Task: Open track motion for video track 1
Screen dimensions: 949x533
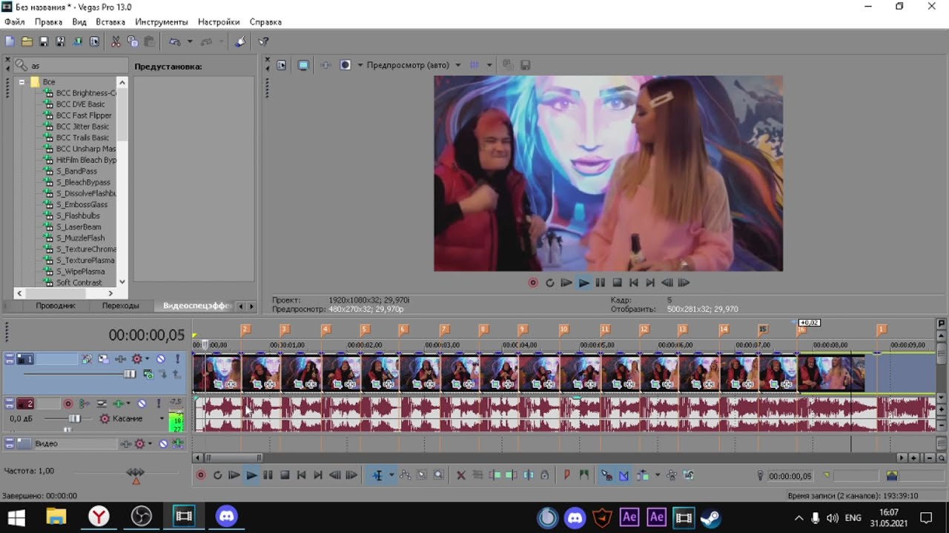Action: (103, 359)
